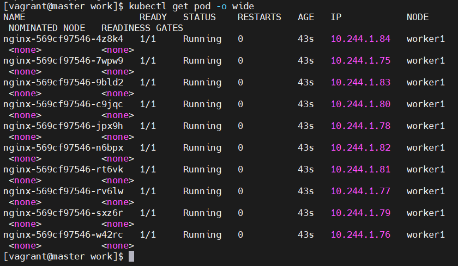Click the NOMINATED NODE header

47,28
